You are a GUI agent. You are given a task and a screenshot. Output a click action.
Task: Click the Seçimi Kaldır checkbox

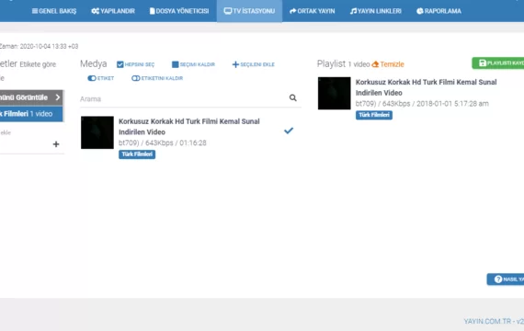[x=175, y=64]
